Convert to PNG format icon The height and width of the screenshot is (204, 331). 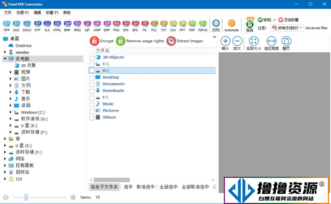[x=116, y=26]
